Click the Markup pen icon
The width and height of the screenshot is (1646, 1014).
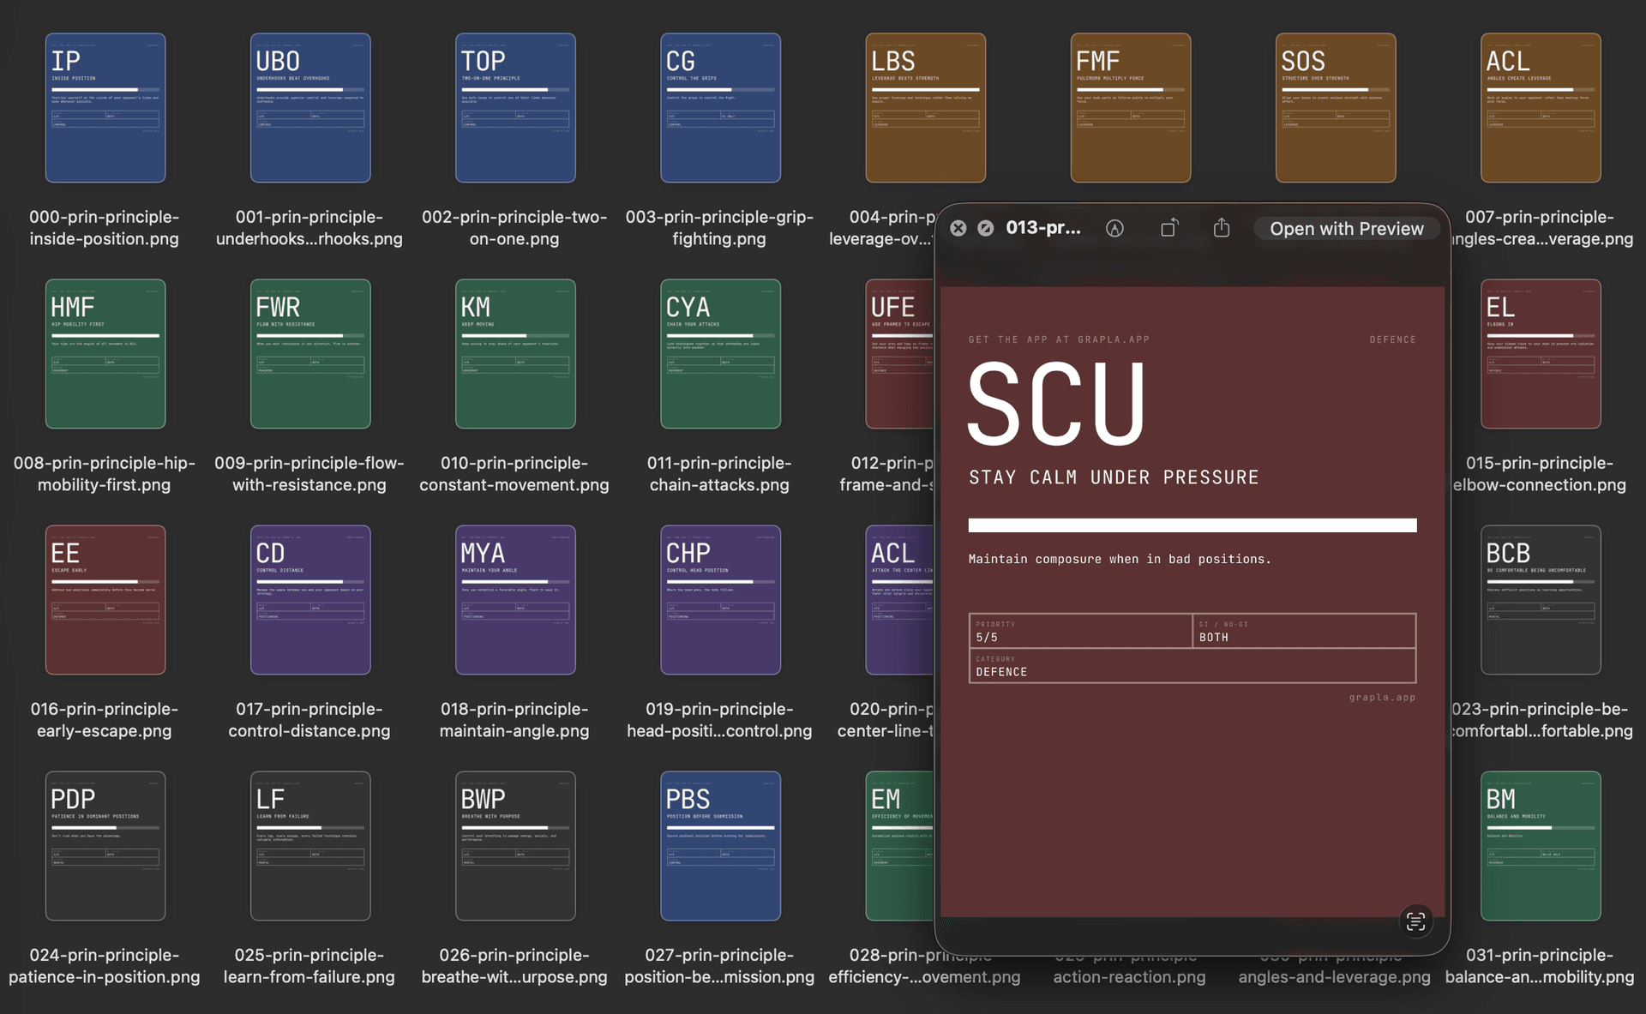(x=1114, y=228)
